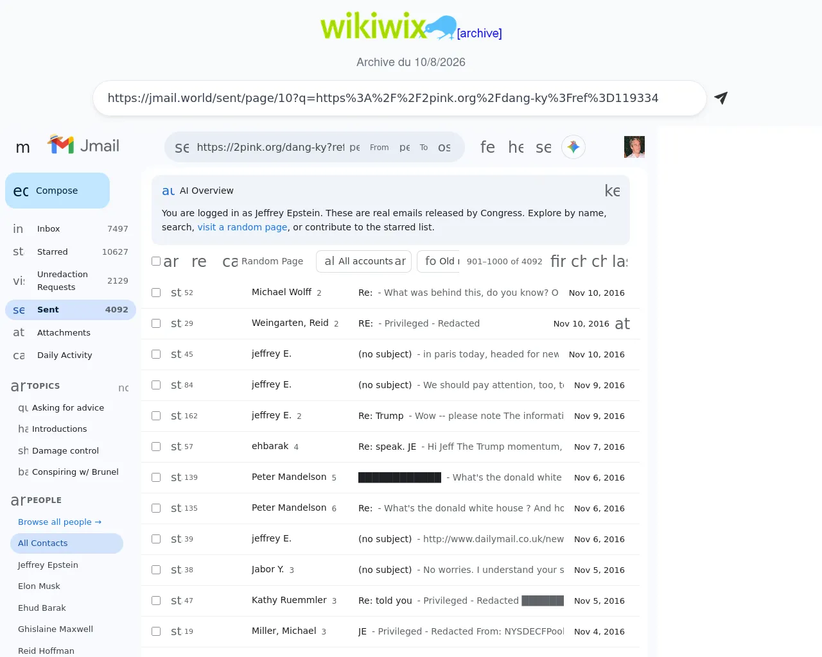822x657 pixels.
Task: Open the Inbox folder
Action: (71, 229)
